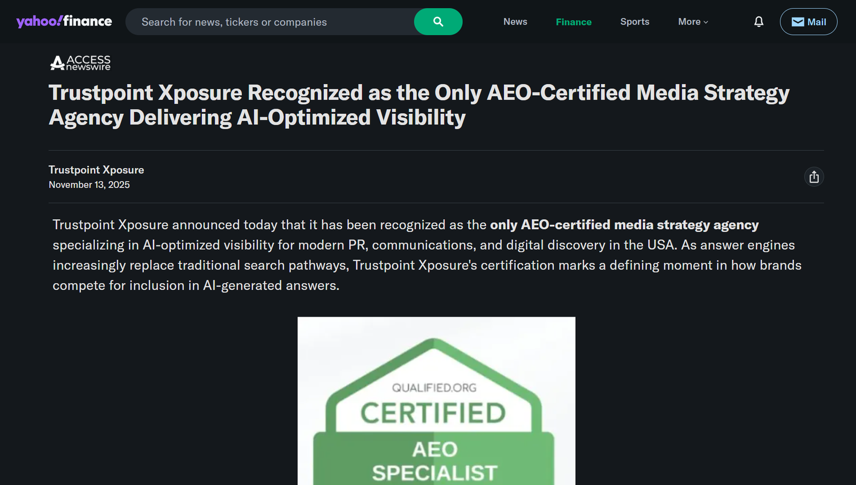
Task: Open notifications via the bell icon
Action: point(758,21)
